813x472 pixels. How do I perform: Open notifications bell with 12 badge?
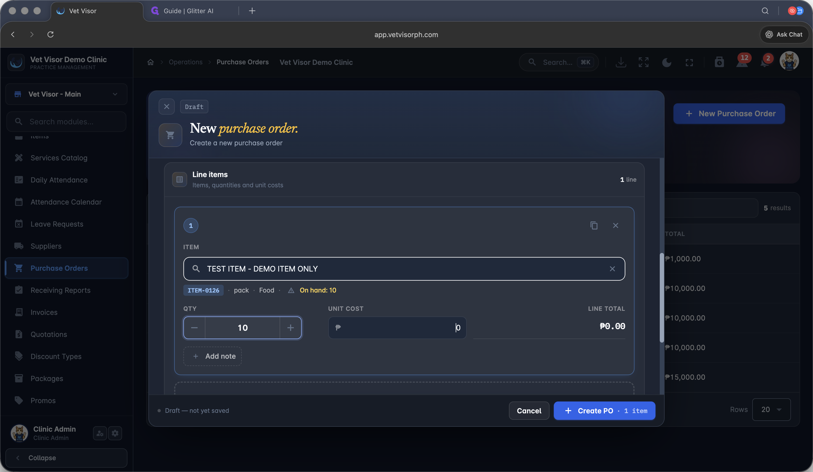tap(742, 62)
